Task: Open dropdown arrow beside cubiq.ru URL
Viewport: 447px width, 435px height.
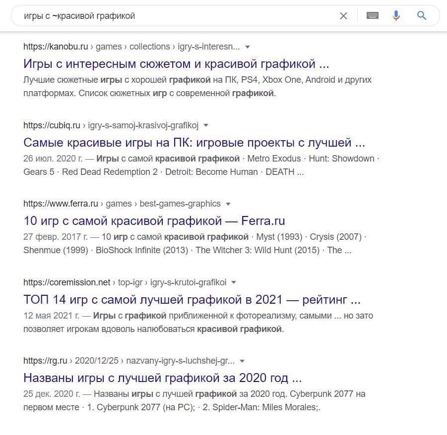Action: [206, 125]
